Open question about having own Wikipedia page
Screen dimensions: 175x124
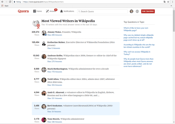tap(136, 29)
